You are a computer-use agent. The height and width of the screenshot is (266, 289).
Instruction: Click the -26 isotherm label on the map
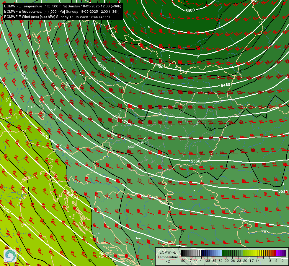(99, 72)
